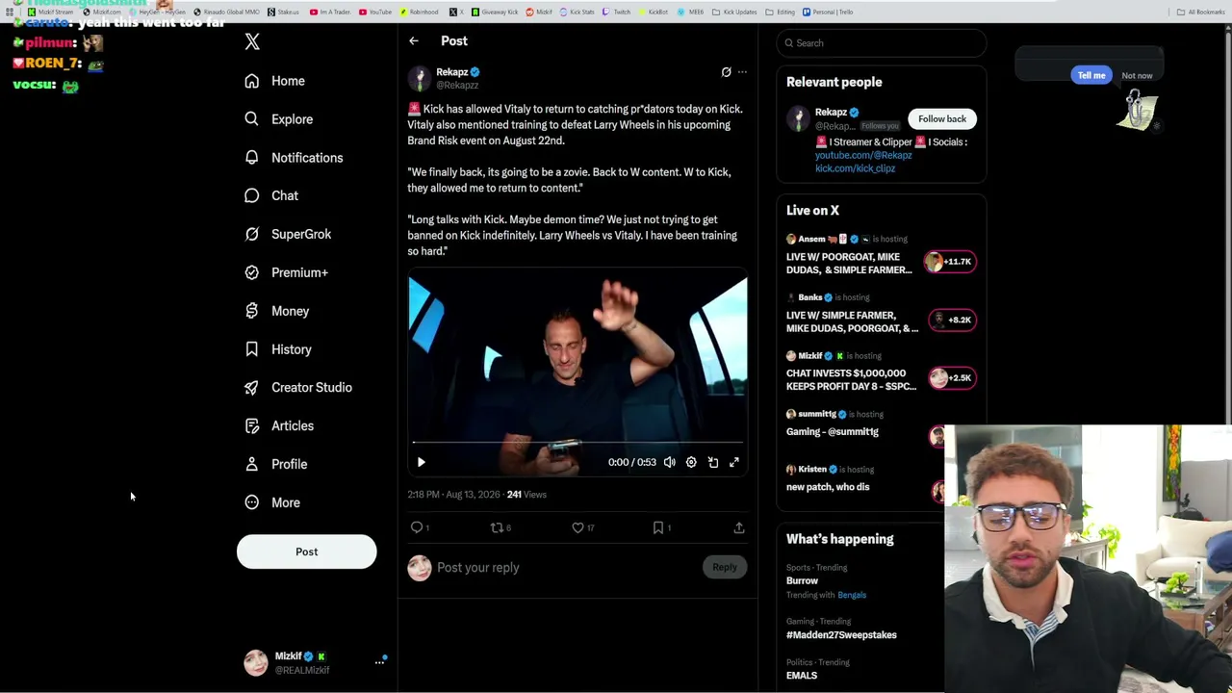Go back using the arrow icon
1232x693 pixels.
414,40
